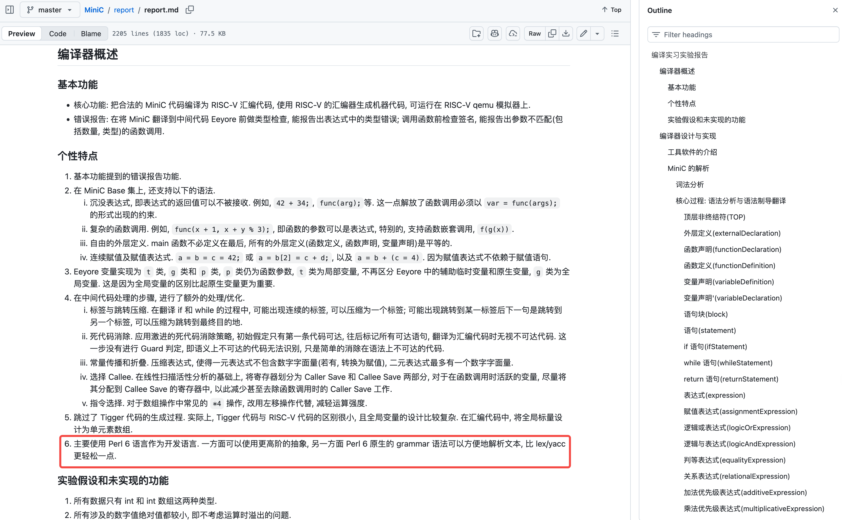Focus the Filter headings input field
This screenshot has height=520, width=842.
coord(743,34)
